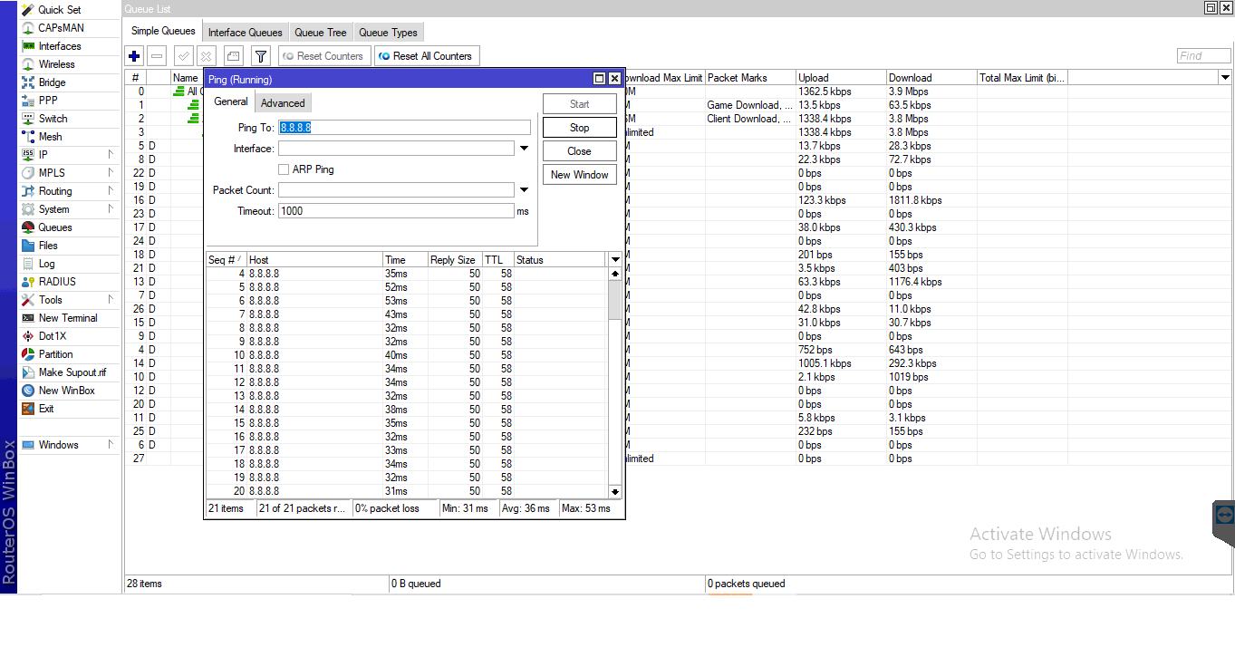This screenshot has height=647, width=1235.
Task: Add a new simple queue with the plus icon
Action: click(134, 56)
